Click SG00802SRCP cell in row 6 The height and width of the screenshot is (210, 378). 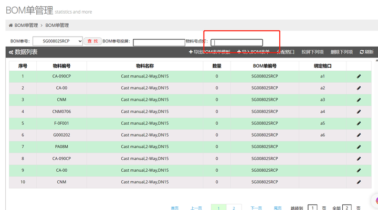point(265,135)
